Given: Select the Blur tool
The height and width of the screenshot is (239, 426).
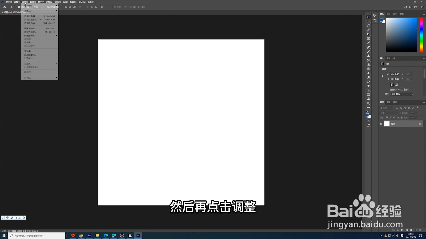Looking at the screenshot, I should pos(368,73).
